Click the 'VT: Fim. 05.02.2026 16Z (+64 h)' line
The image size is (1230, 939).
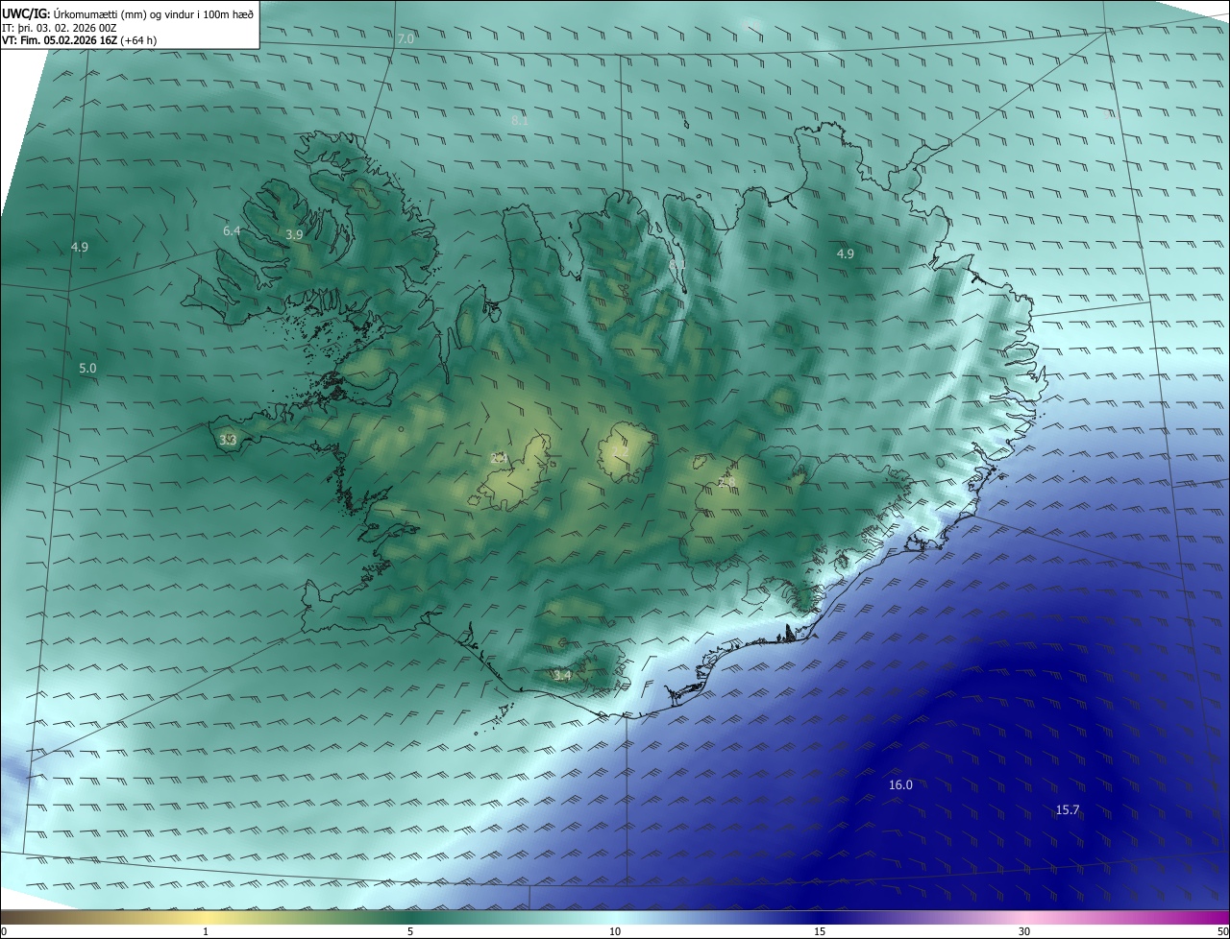tap(80, 40)
